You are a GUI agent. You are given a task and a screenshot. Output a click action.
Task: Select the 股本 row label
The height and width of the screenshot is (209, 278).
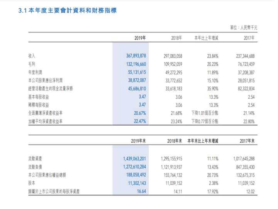coord(32,183)
